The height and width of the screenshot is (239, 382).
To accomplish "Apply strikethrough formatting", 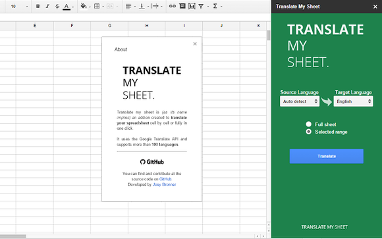I will pos(57,7).
